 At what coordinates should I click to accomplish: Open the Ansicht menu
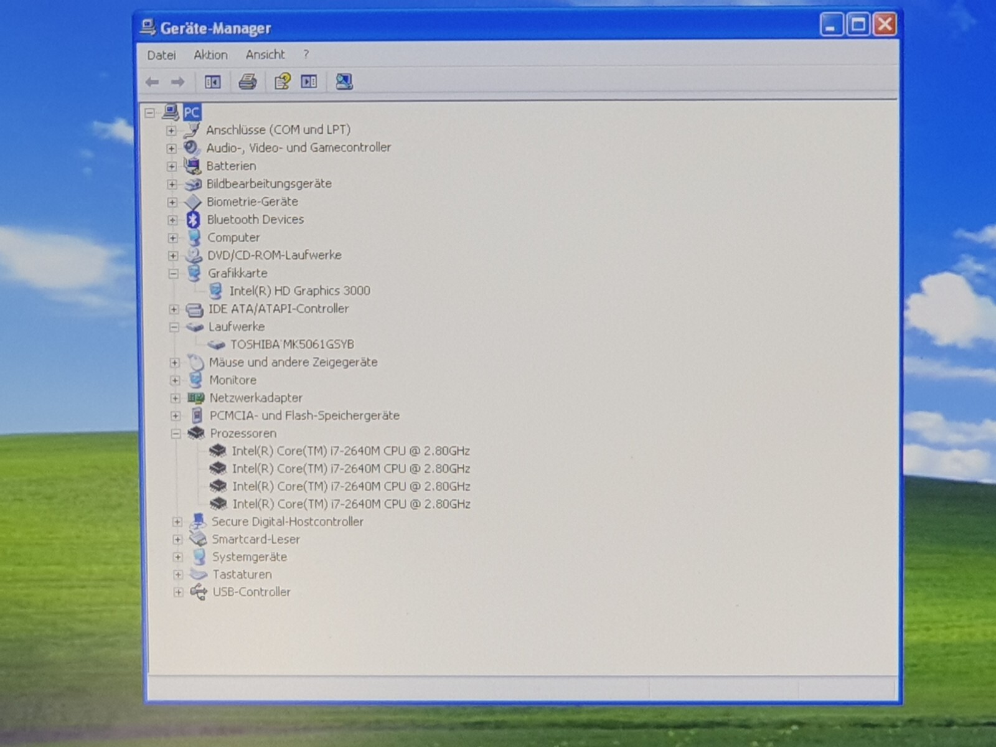click(265, 55)
